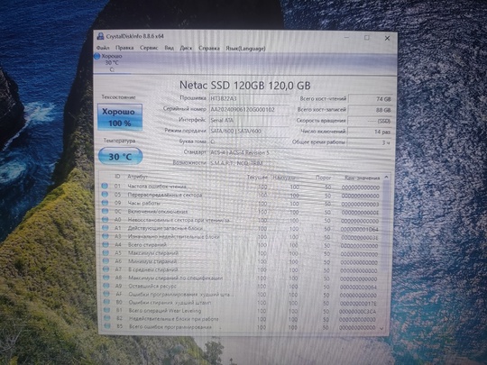
Task: Click the Атрибут column header
Action: 138,177
